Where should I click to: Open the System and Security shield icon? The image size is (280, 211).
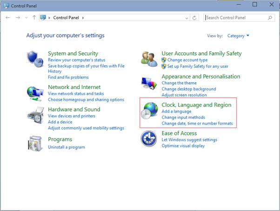[x=35, y=59]
